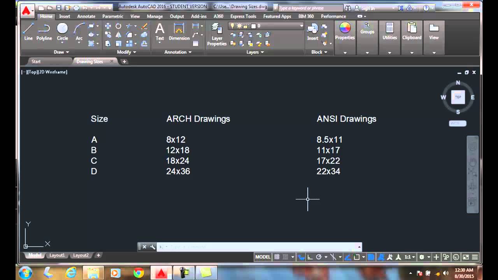Open the Express Tools ribbon tab
The width and height of the screenshot is (498, 280).
(243, 16)
